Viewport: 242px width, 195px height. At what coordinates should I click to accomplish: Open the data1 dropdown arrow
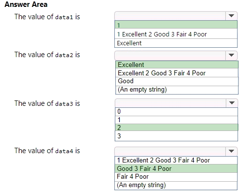[x=231, y=16]
